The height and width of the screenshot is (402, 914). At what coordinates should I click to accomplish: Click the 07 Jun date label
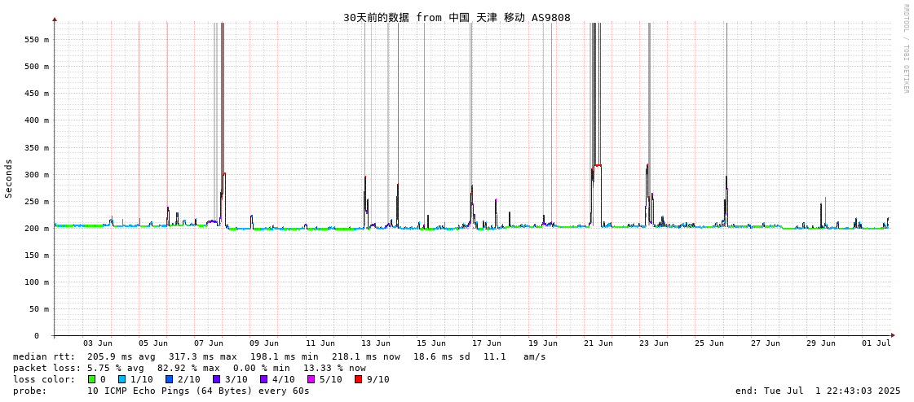point(208,343)
